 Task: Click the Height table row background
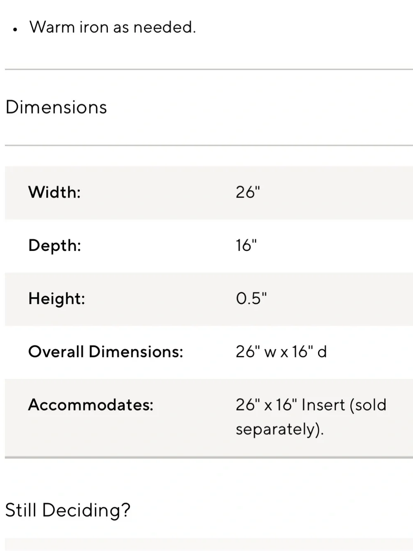[209, 299]
